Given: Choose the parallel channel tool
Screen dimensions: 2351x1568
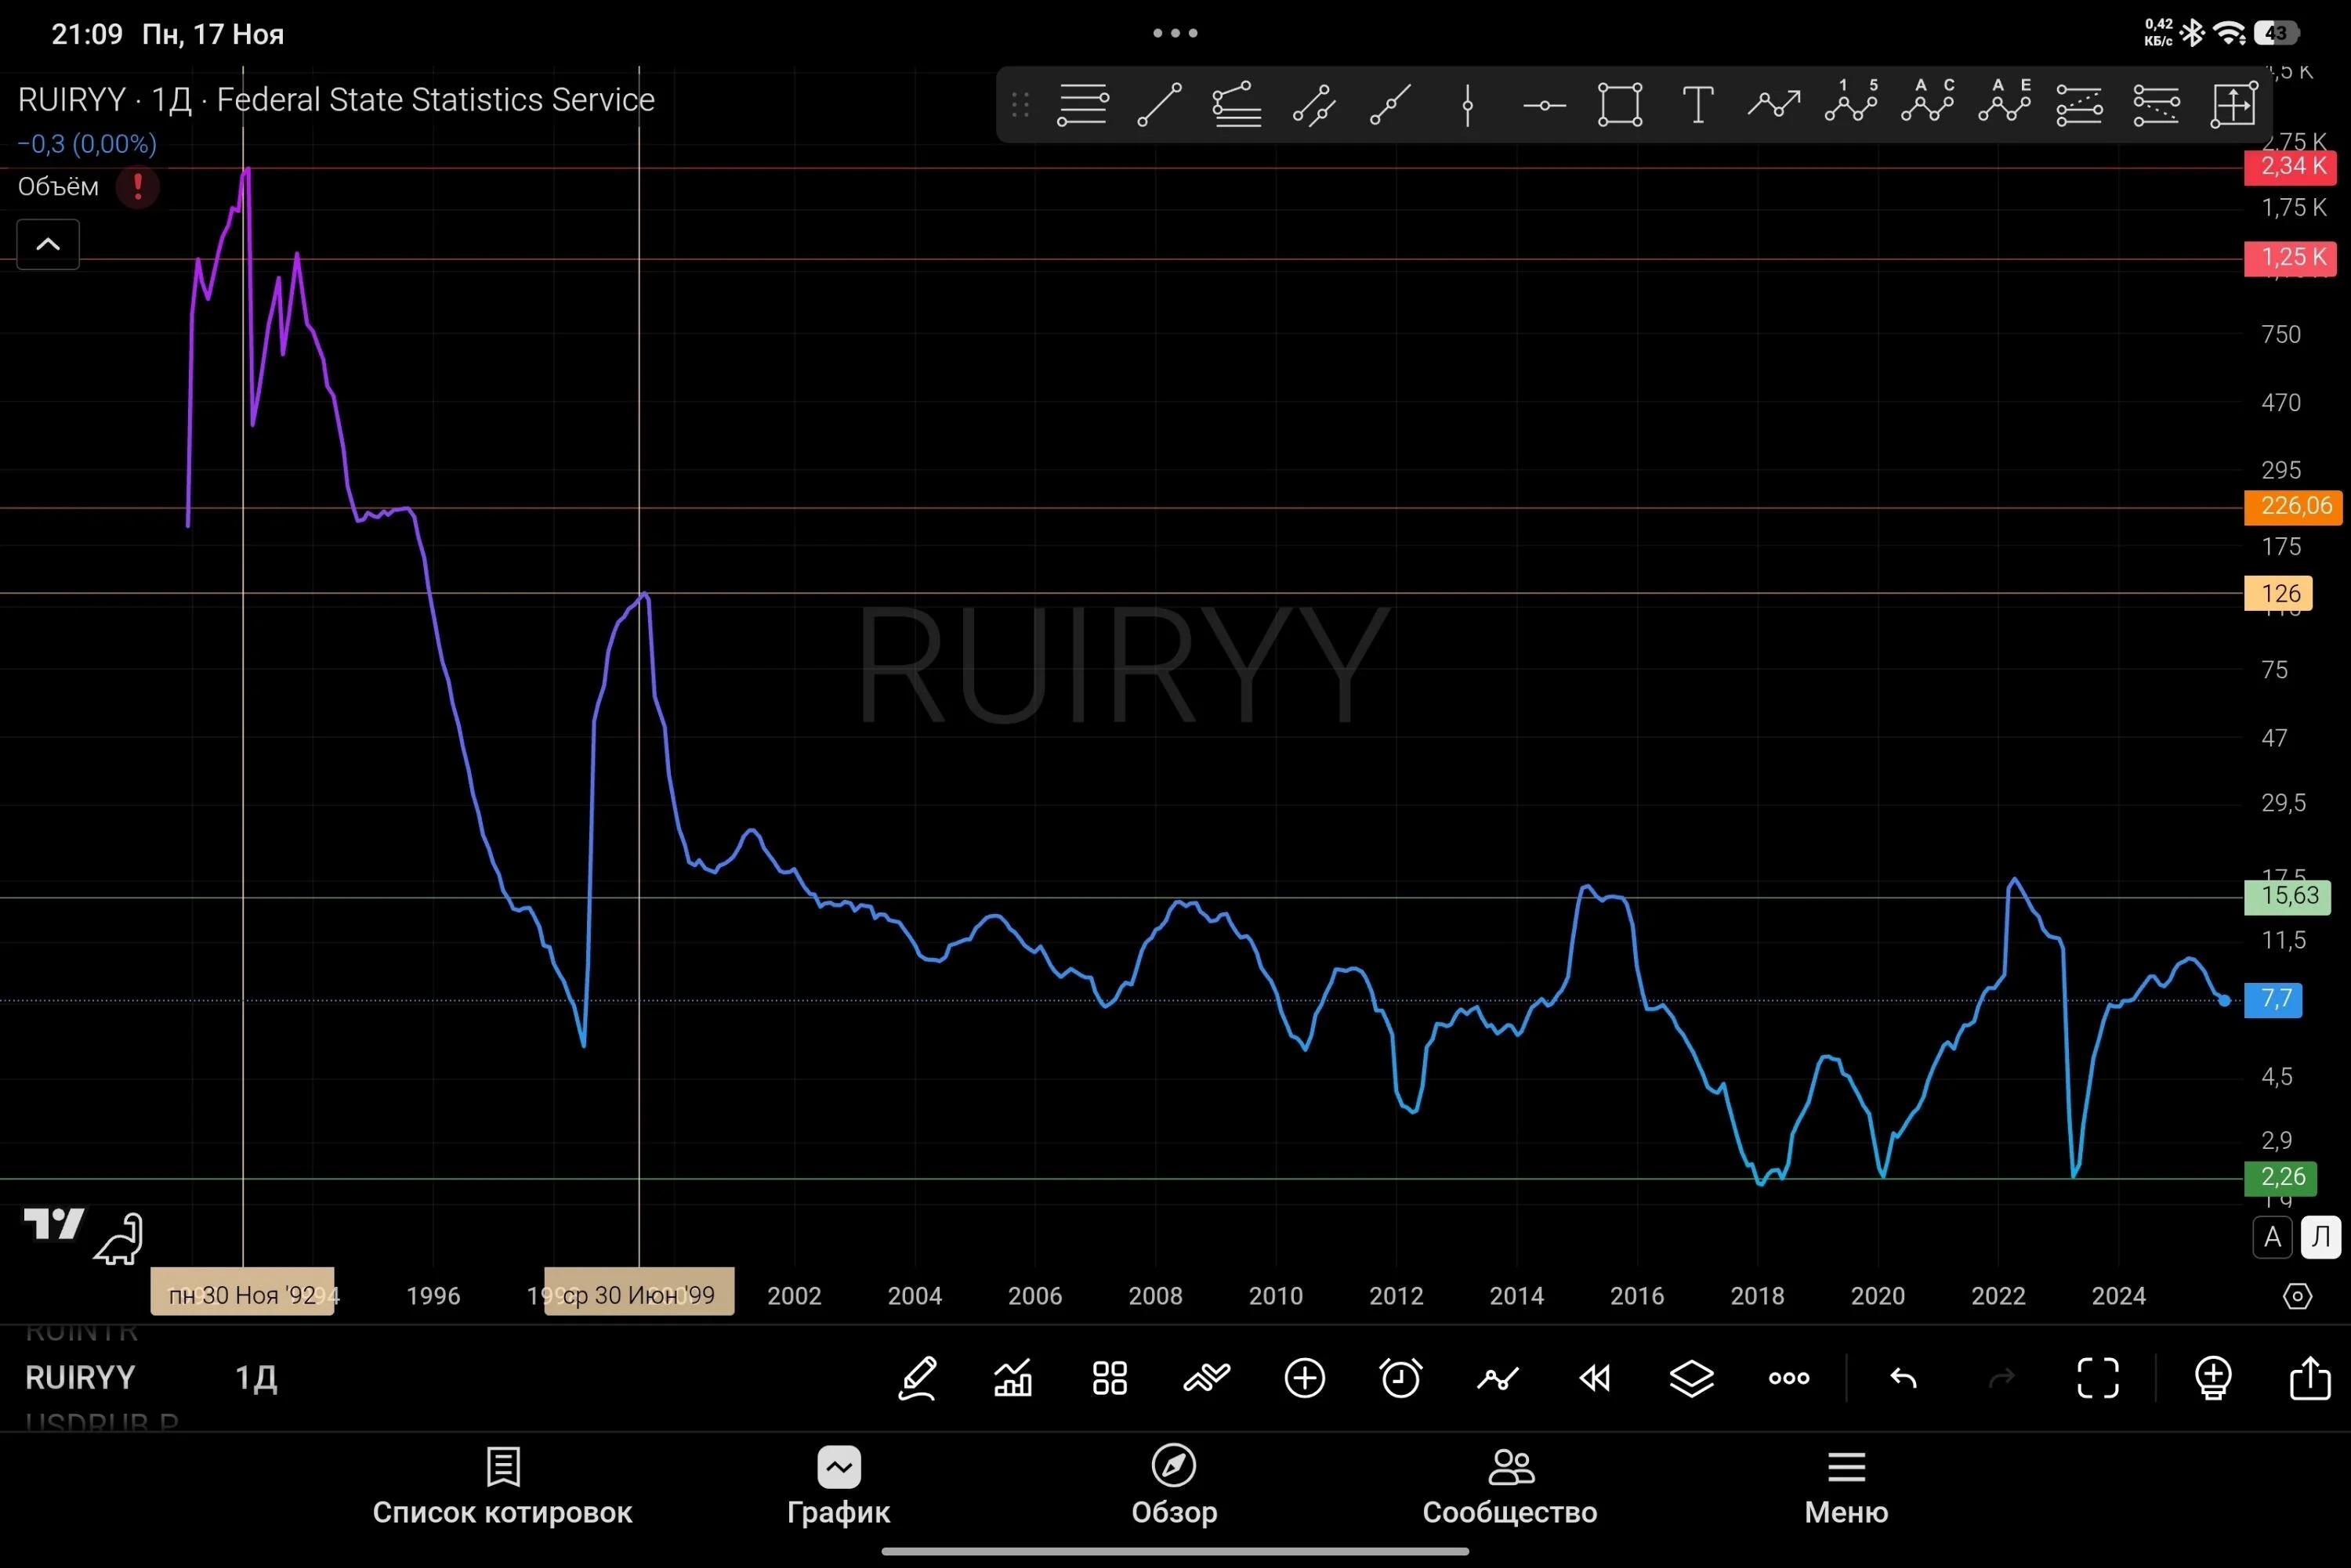Looking at the screenshot, I should tap(1313, 104).
